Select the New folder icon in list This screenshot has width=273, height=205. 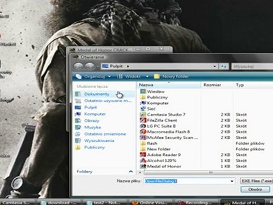(x=143, y=149)
